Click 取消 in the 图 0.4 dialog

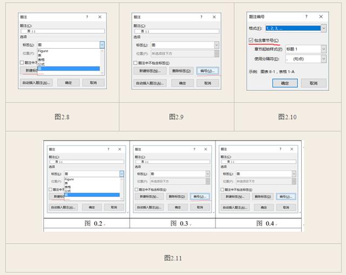click(x=286, y=207)
